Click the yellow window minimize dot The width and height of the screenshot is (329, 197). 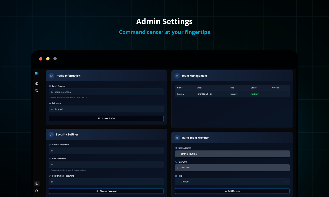tap(48, 59)
